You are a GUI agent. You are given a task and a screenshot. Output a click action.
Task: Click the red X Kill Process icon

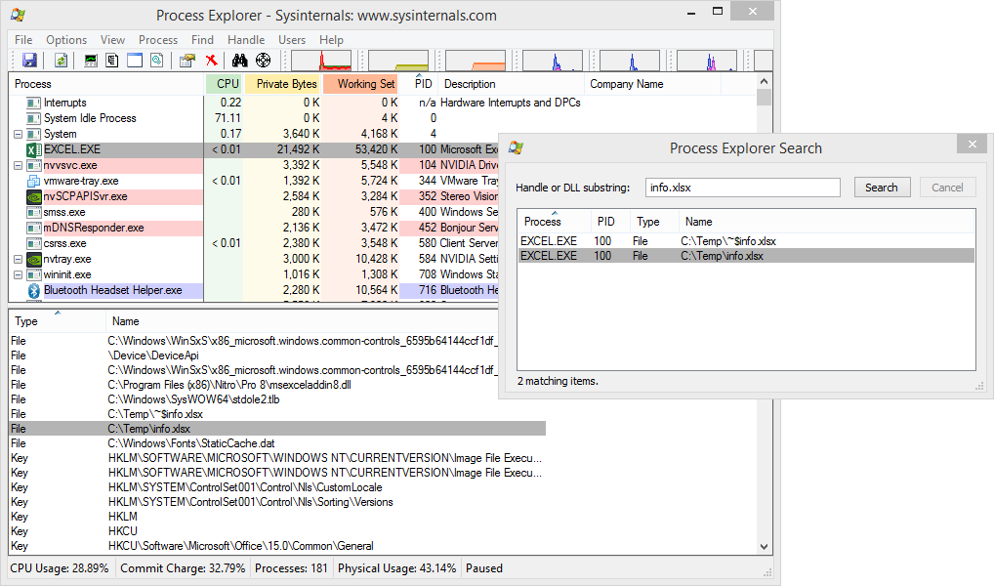pyautogui.click(x=211, y=61)
